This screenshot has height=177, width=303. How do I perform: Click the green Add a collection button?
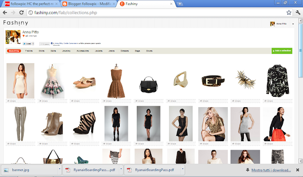pyautogui.click(x=282, y=51)
